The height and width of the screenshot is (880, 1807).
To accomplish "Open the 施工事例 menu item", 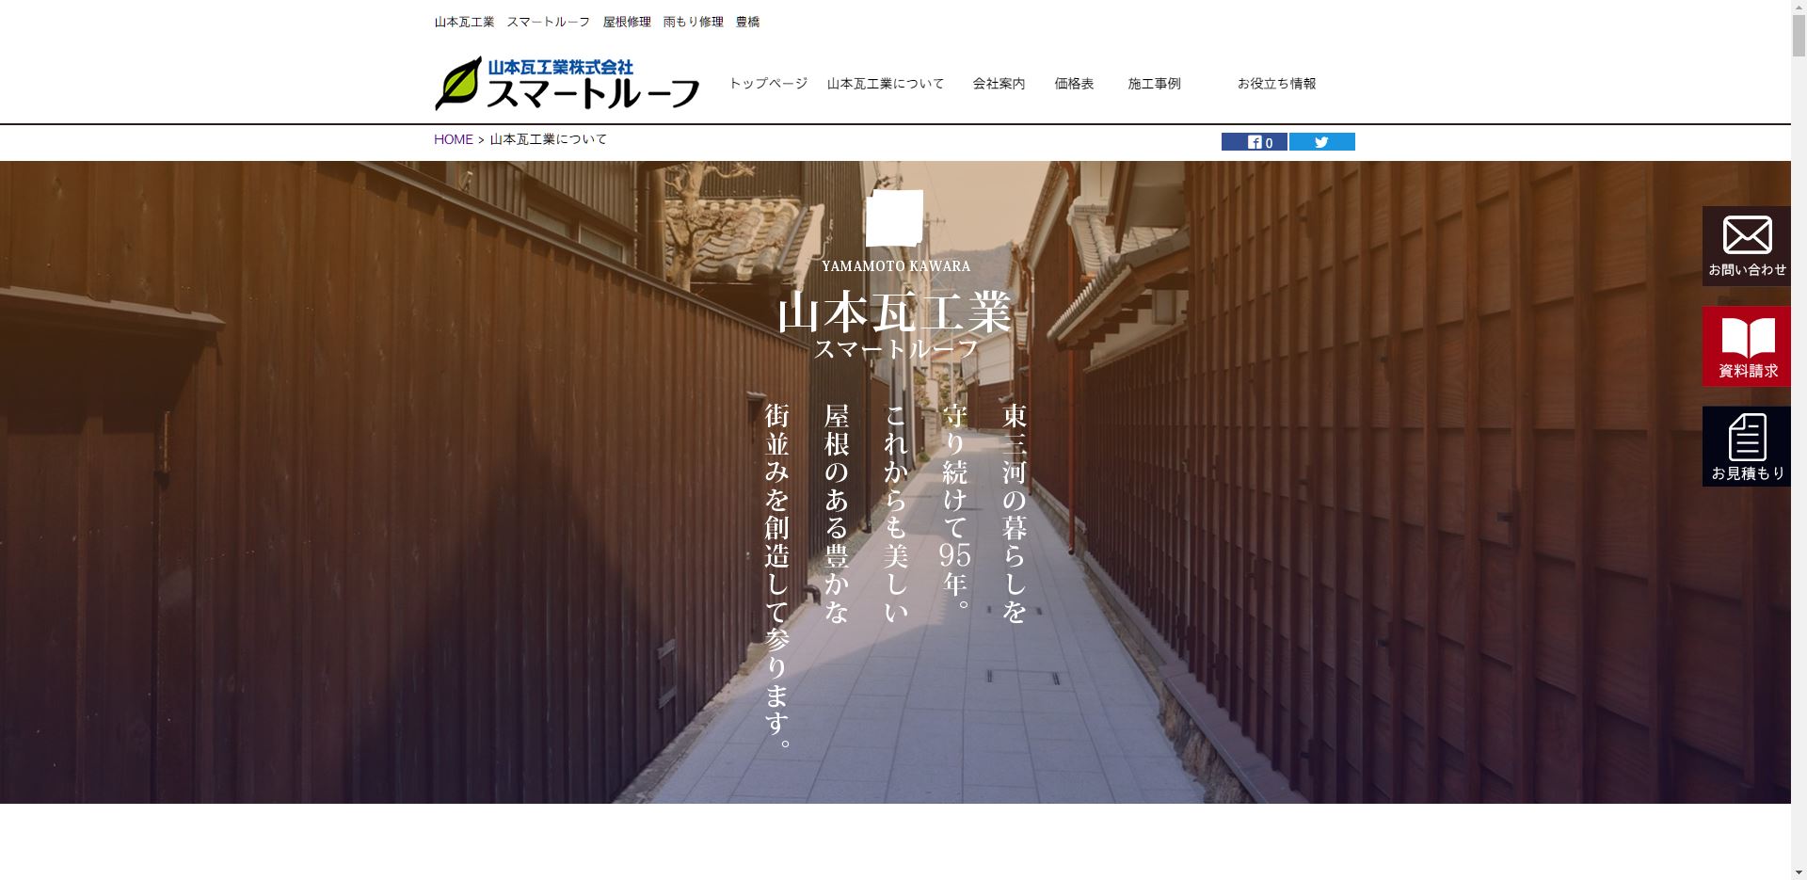I will (x=1154, y=84).
